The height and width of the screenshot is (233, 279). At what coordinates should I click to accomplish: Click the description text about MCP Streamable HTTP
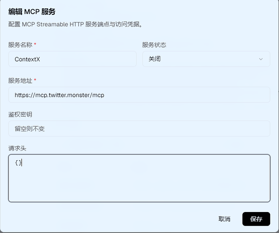76,24
